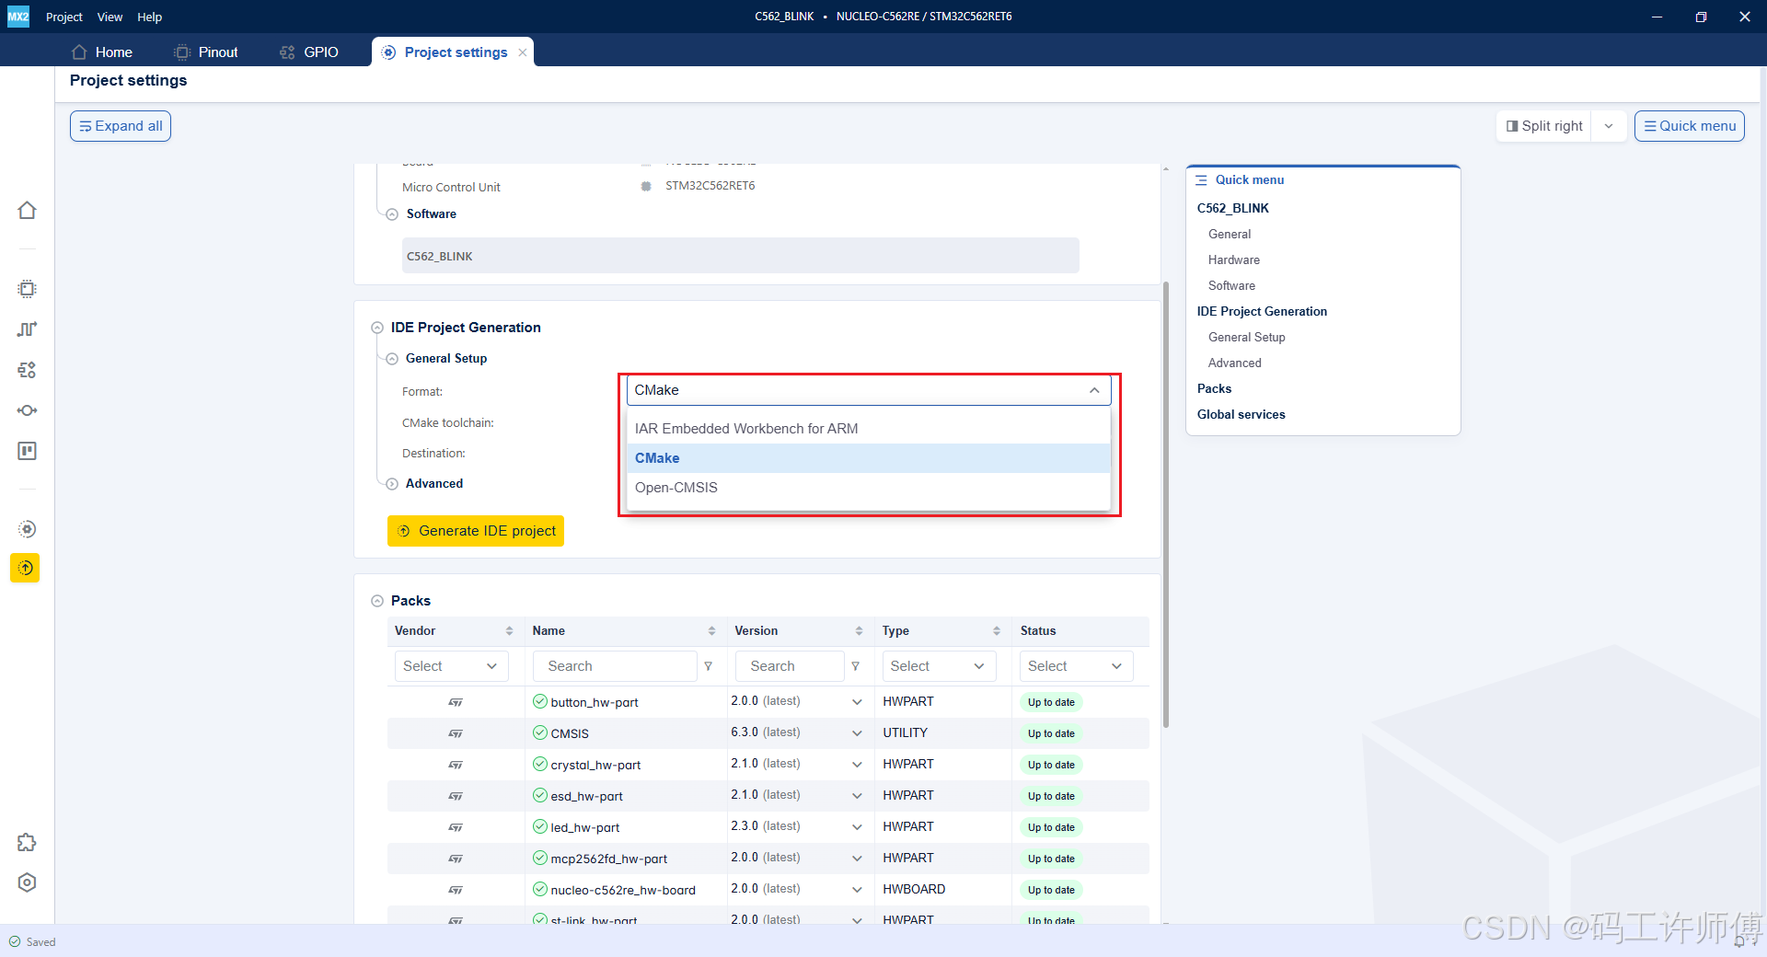Collapse the Software subsection
This screenshot has height=957, width=1767.
point(392,214)
